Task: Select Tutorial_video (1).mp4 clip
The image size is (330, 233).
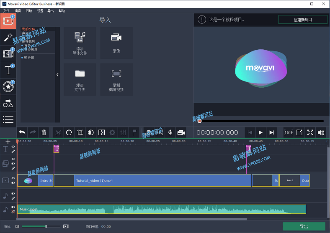Action: 152,180
